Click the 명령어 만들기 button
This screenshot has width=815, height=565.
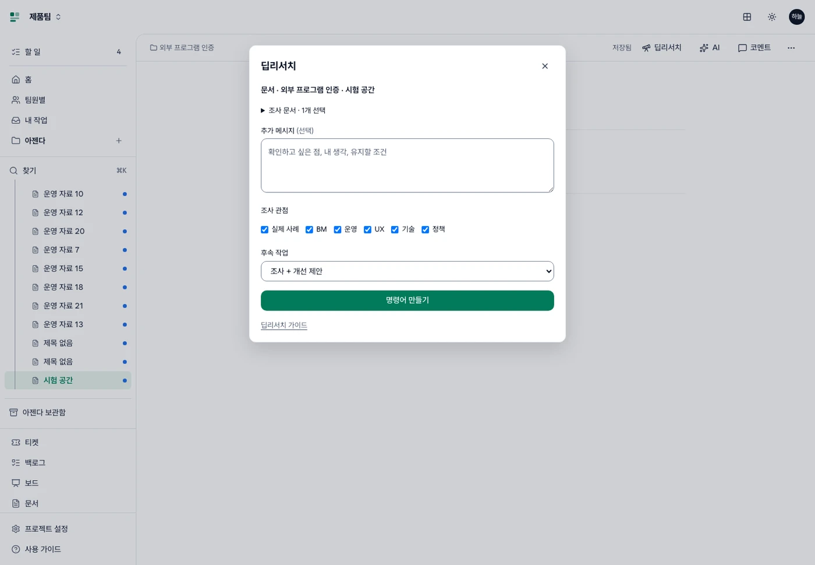tap(408, 301)
